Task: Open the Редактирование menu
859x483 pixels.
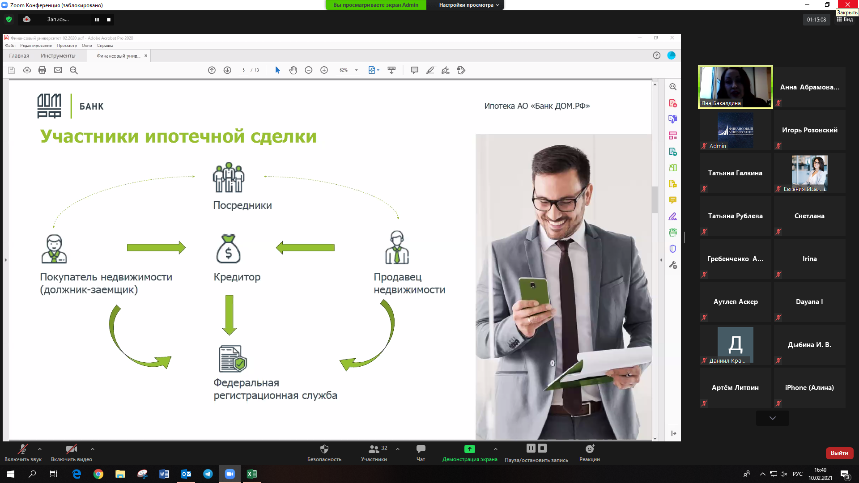Action: pyautogui.click(x=36, y=46)
